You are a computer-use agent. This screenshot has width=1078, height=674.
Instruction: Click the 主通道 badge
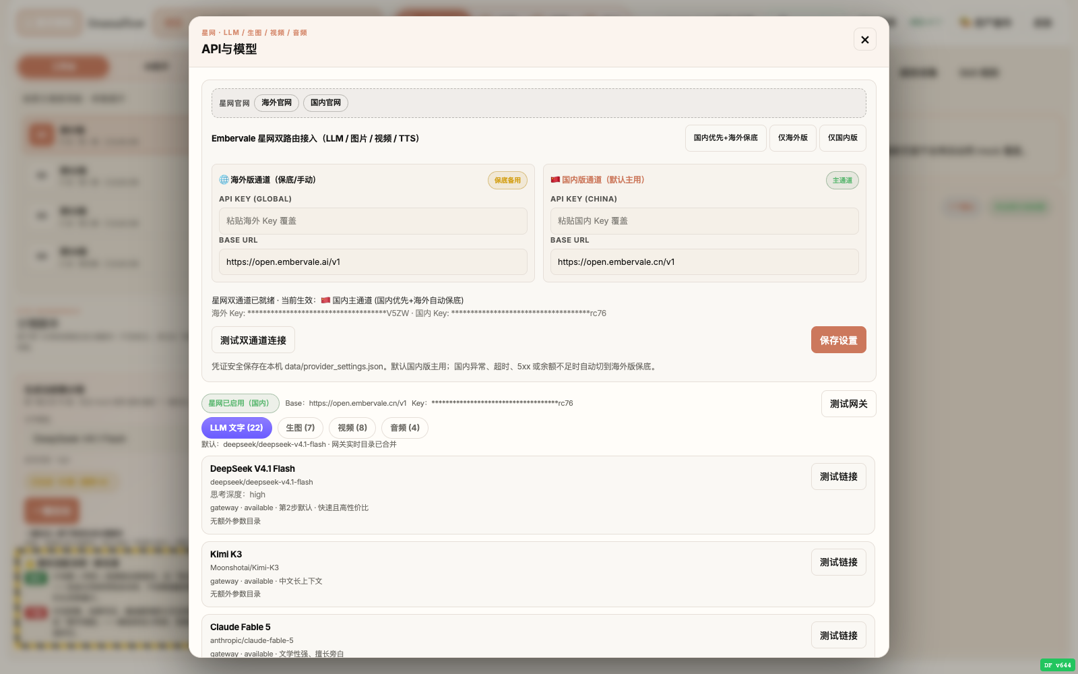[x=842, y=181]
